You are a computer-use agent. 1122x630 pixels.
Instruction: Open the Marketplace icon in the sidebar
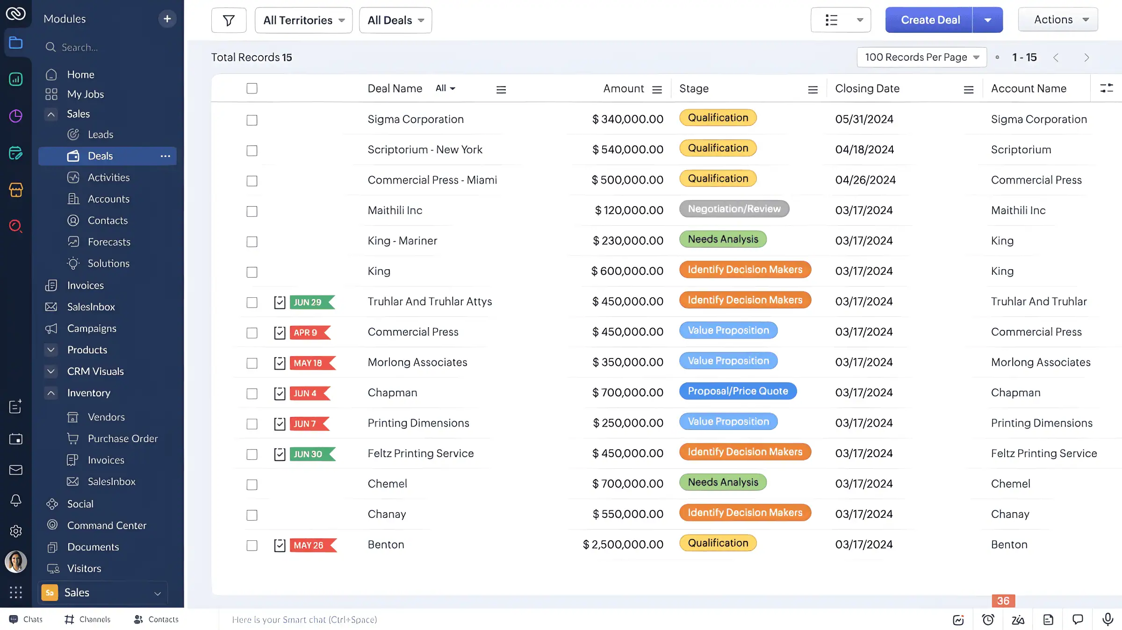click(16, 190)
